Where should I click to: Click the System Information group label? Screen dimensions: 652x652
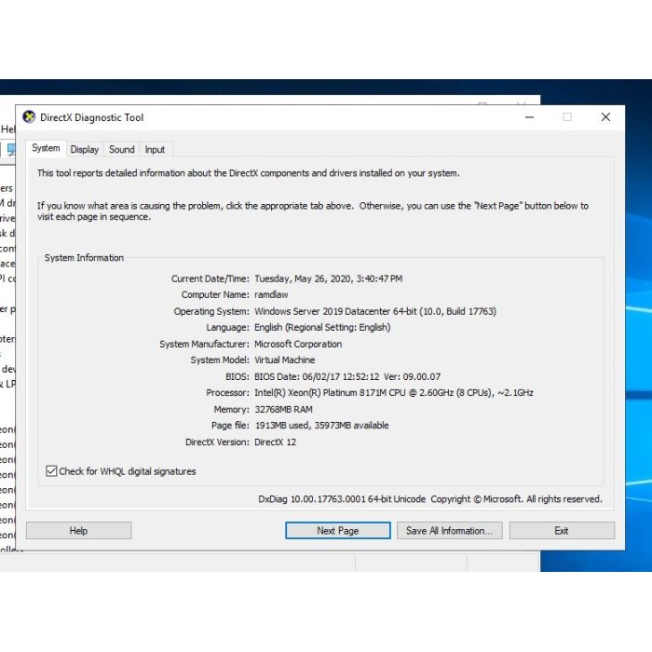click(84, 258)
